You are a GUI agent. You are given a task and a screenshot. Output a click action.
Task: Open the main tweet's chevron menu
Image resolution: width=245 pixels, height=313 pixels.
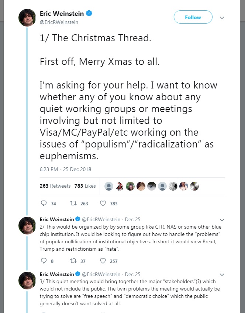(222, 17)
